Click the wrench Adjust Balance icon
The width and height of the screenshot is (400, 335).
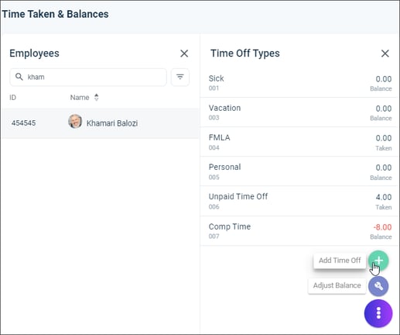point(378,286)
